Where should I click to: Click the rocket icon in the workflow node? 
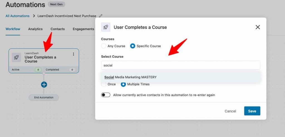(x=16, y=57)
